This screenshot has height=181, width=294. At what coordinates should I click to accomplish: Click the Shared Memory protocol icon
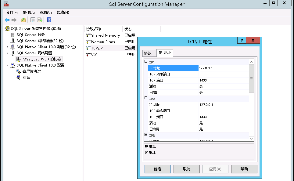[x=88, y=35]
